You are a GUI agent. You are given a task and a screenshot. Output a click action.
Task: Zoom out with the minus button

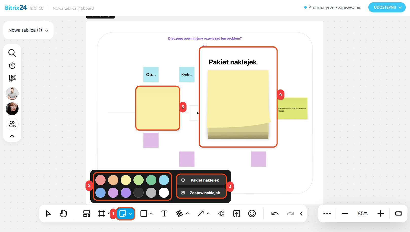(345, 214)
